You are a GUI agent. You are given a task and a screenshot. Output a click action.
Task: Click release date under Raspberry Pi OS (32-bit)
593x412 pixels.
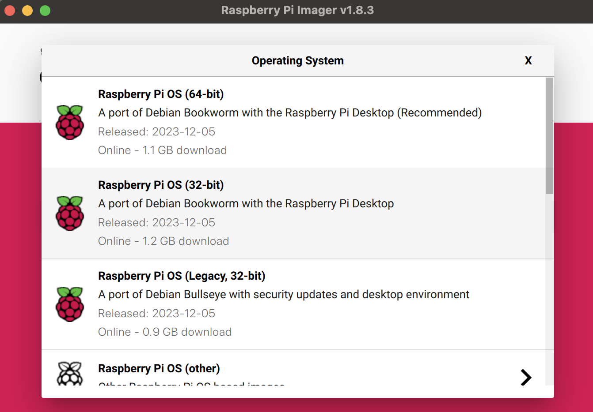click(x=156, y=223)
